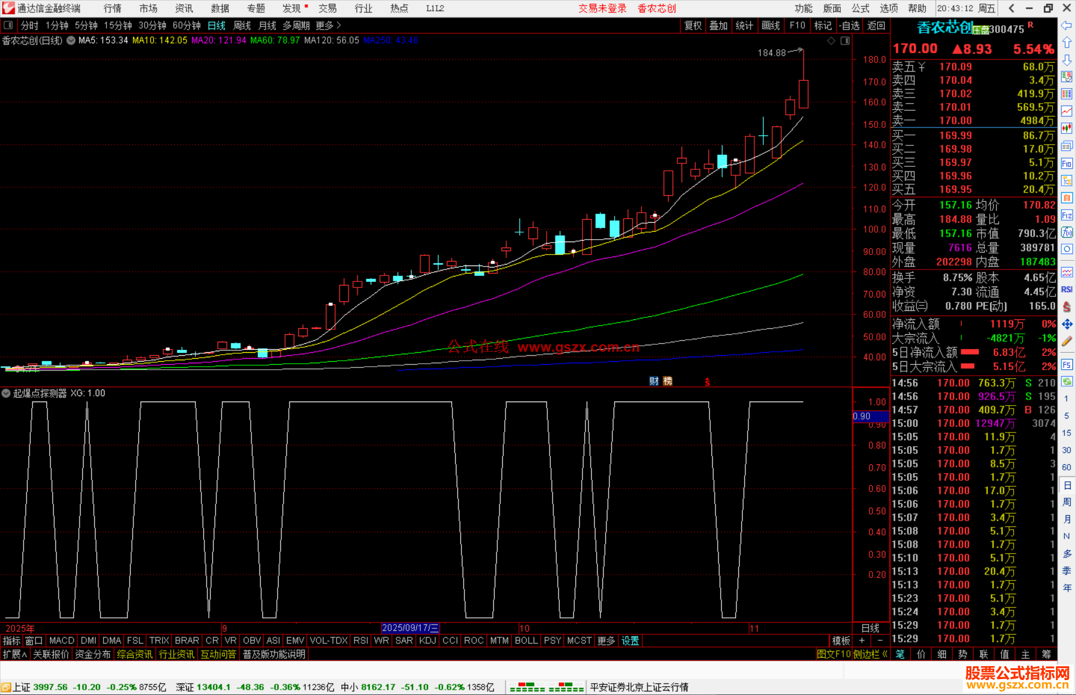The width and height of the screenshot is (1076, 695).
Task: Open the candlestick chart sidebar icon
Action: tap(1067, 128)
